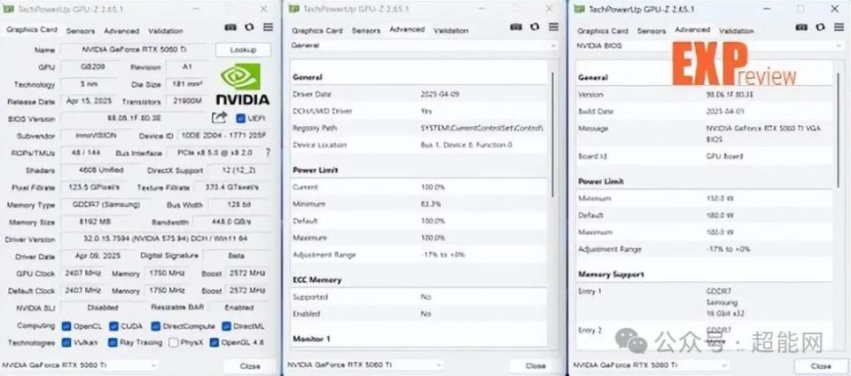Open GPU selector dropdown in left window

[81, 365]
